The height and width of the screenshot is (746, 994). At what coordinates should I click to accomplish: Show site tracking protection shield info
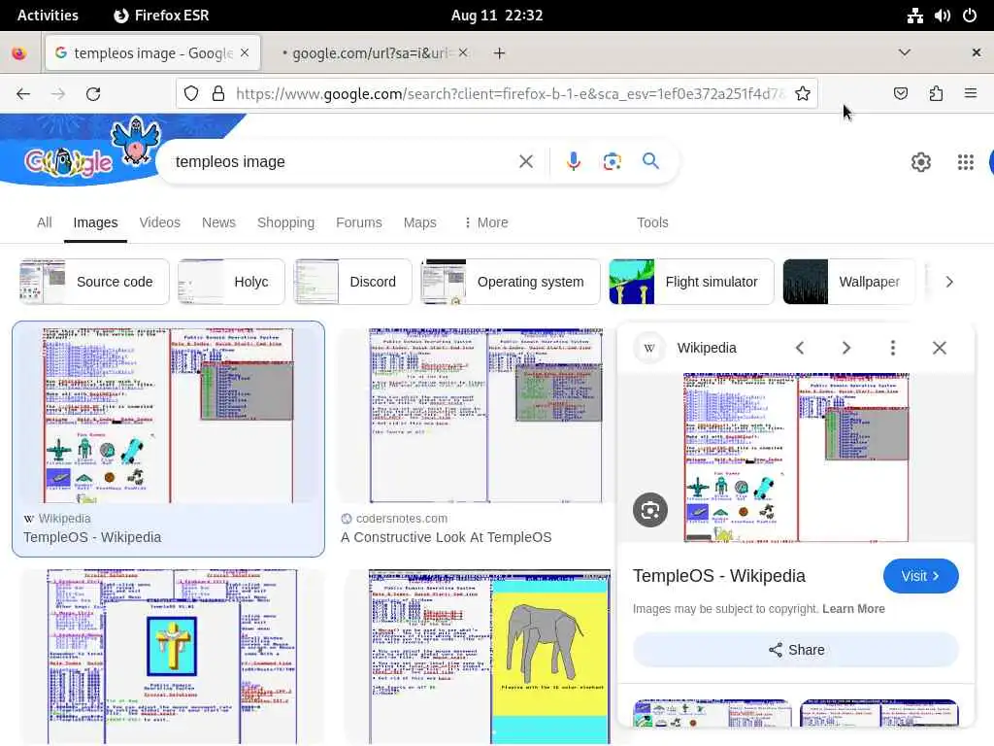[x=191, y=94]
